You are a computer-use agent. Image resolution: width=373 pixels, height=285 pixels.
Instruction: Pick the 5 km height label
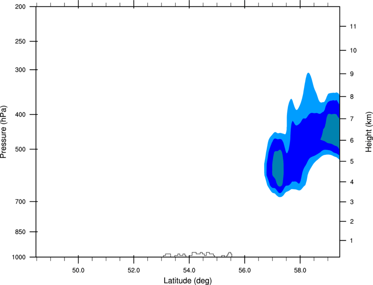pos(352,162)
